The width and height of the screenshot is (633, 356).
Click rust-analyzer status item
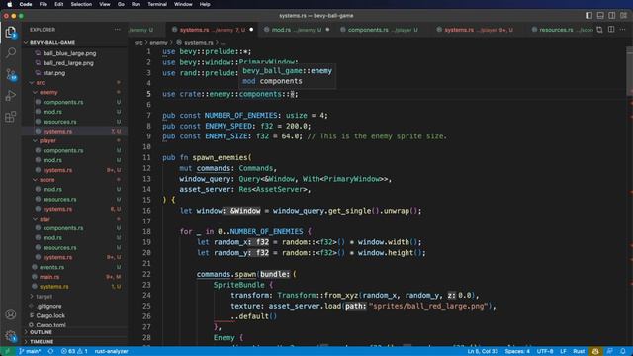point(111,352)
